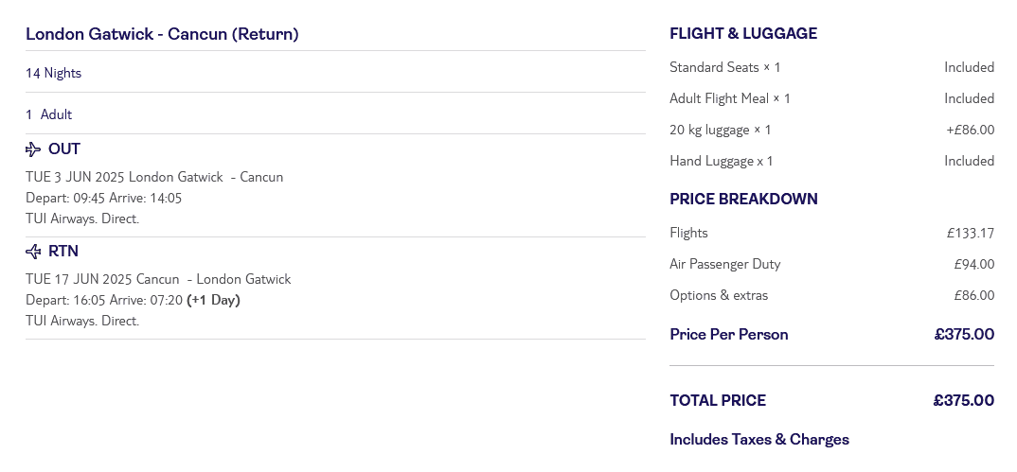Image resolution: width=1017 pixels, height=472 pixels.
Task: Click the TOTAL PRICE £375.00 amount
Action: 963,400
